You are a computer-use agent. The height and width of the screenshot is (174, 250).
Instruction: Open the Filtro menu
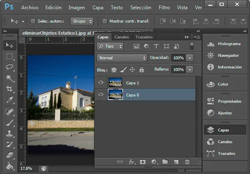pyautogui.click(x=164, y=8)
